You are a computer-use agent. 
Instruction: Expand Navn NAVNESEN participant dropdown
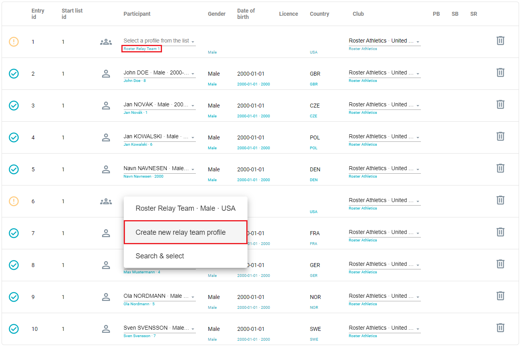160,169
